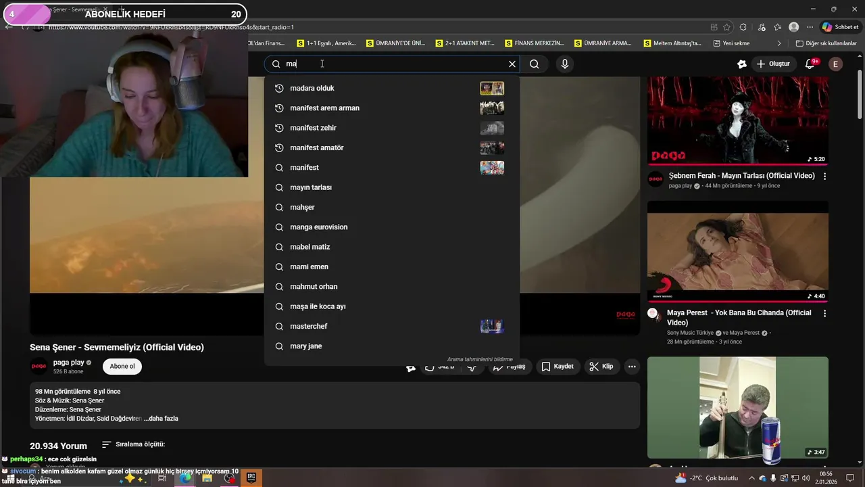Open thumbnail next to 'manifest zehir' suggestion
The width and height of the screenshot is (865, 487).
492,128
